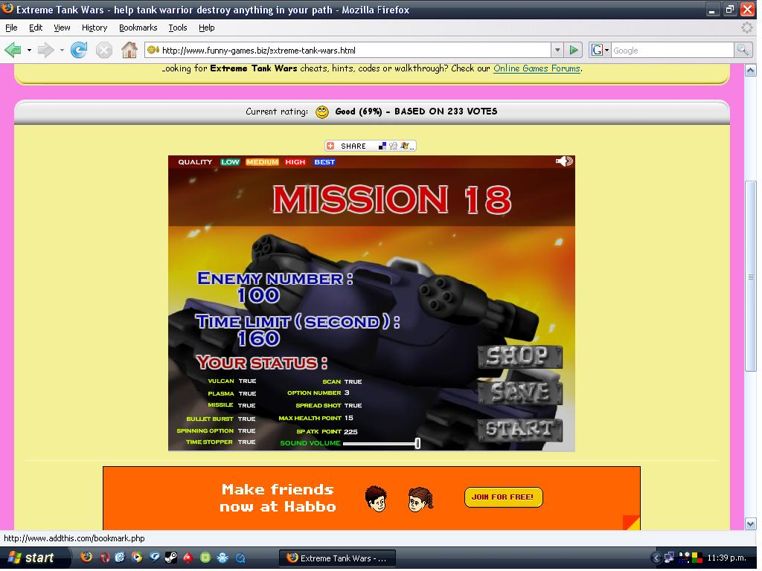
Task: Click the scrollbar down arrow
Action: 751,524
